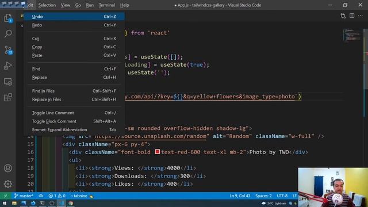This screenshot has height=207, width=368.
Task: Click the red text-red-600 color swatch
Action: [x=157, y=152]
